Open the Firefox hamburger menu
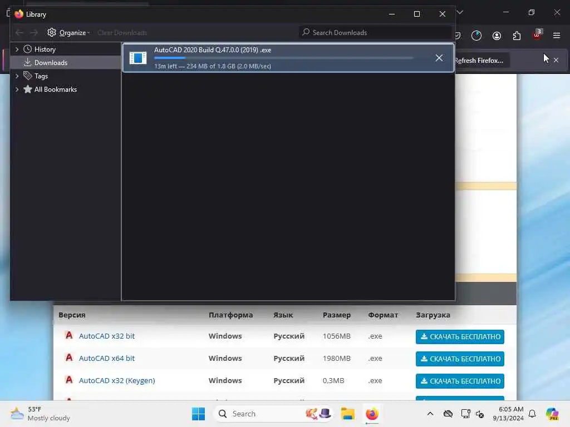570x427 pixels. pos(557,36)
